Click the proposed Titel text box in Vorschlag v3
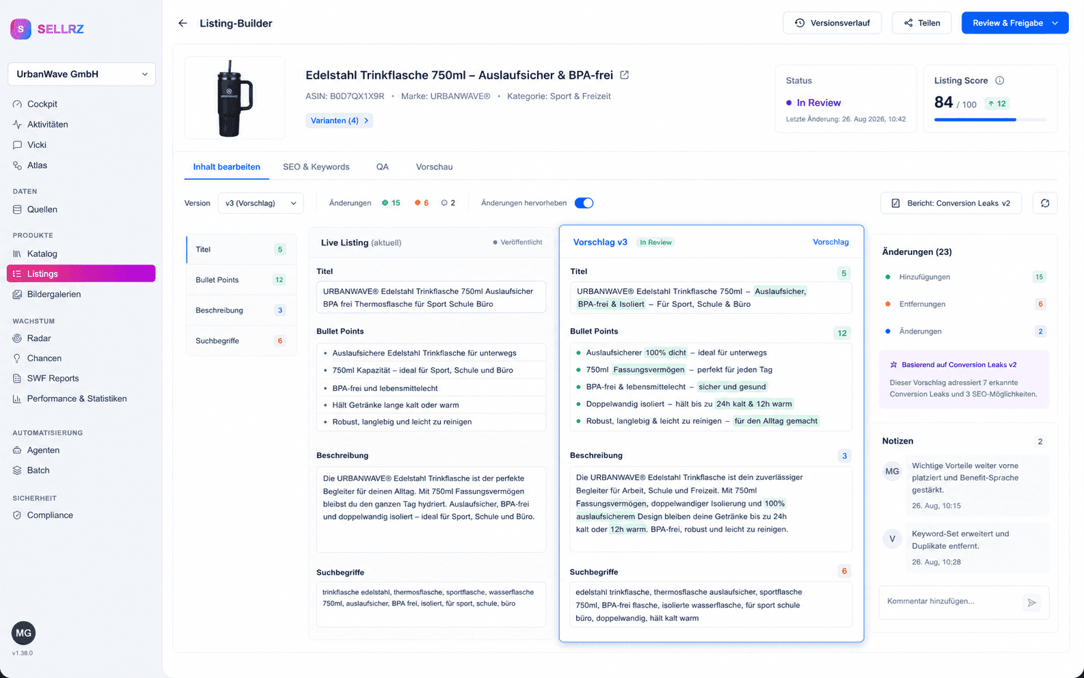The width and height of the screenshot is (1084, 678). (711, 297)
